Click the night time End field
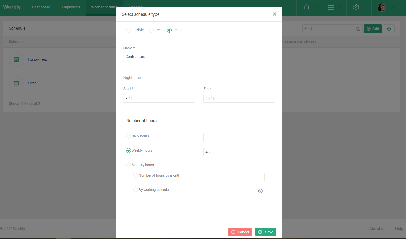This screenshot has width=406, height=239. [x=239, y=98]
